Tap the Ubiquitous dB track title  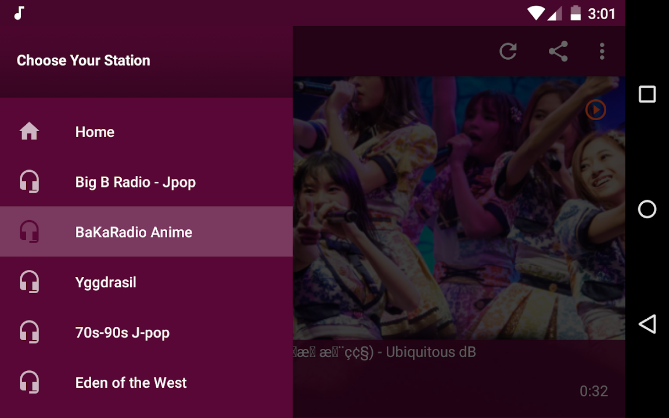(430, 352)
